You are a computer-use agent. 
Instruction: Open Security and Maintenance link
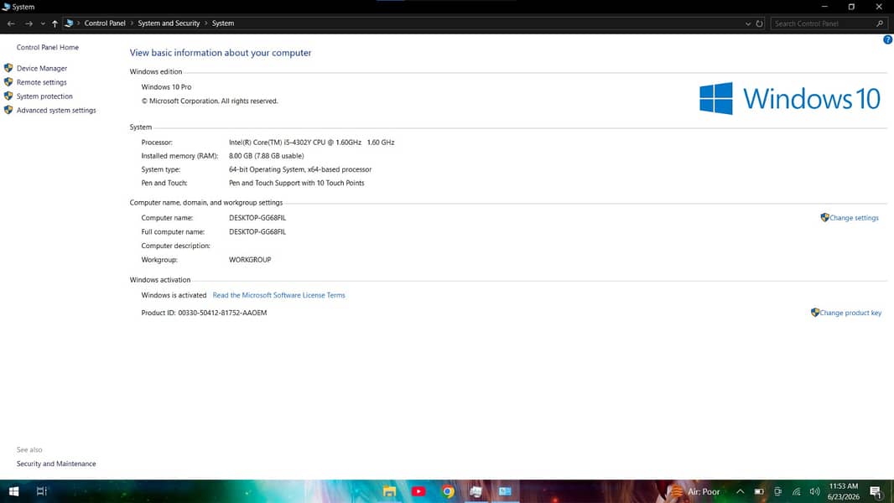[x=56, y=464]
